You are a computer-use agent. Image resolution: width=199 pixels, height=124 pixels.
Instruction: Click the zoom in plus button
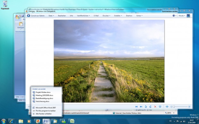[189, 107]
